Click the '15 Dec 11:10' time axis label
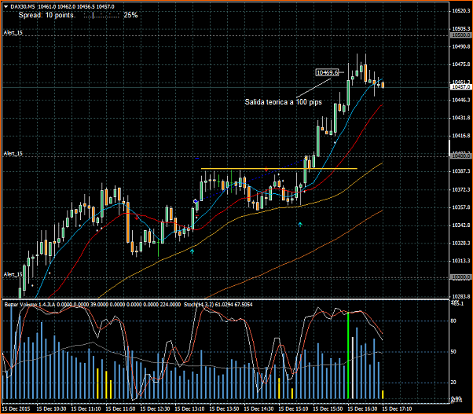The width and height of the screenshot is (473, 414). [86, 409]
